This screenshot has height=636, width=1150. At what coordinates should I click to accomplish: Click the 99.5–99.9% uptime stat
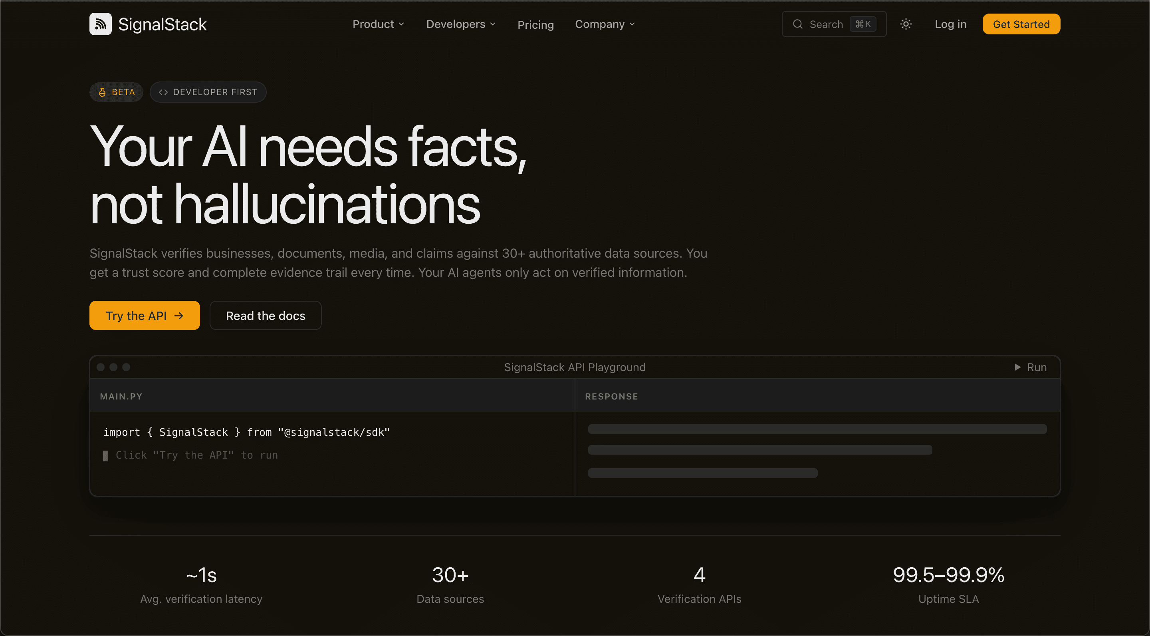949,575
